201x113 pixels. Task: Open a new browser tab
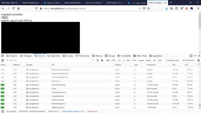coord(171,3)
